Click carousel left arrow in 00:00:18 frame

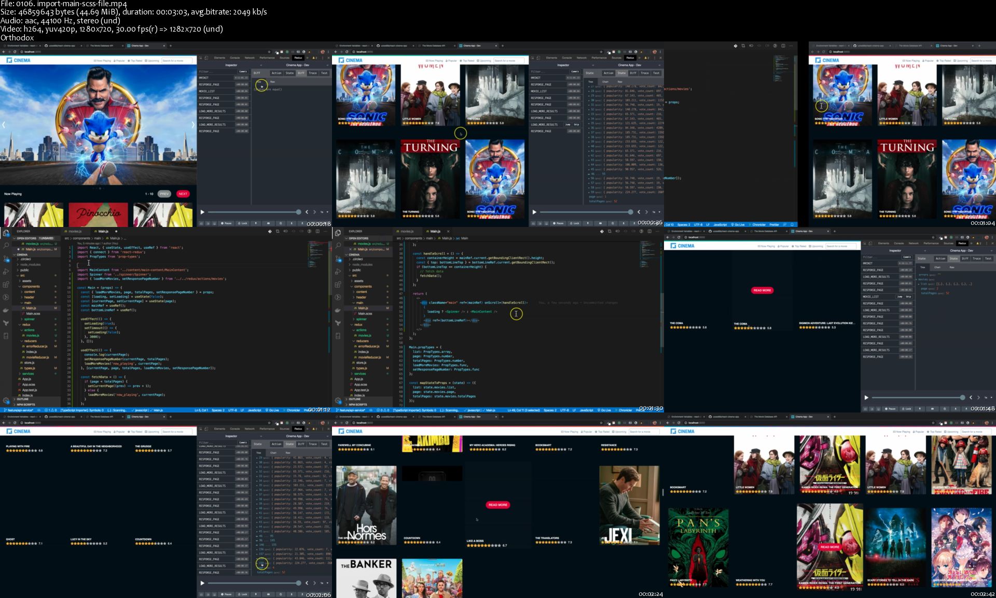[x=4, y=125]
